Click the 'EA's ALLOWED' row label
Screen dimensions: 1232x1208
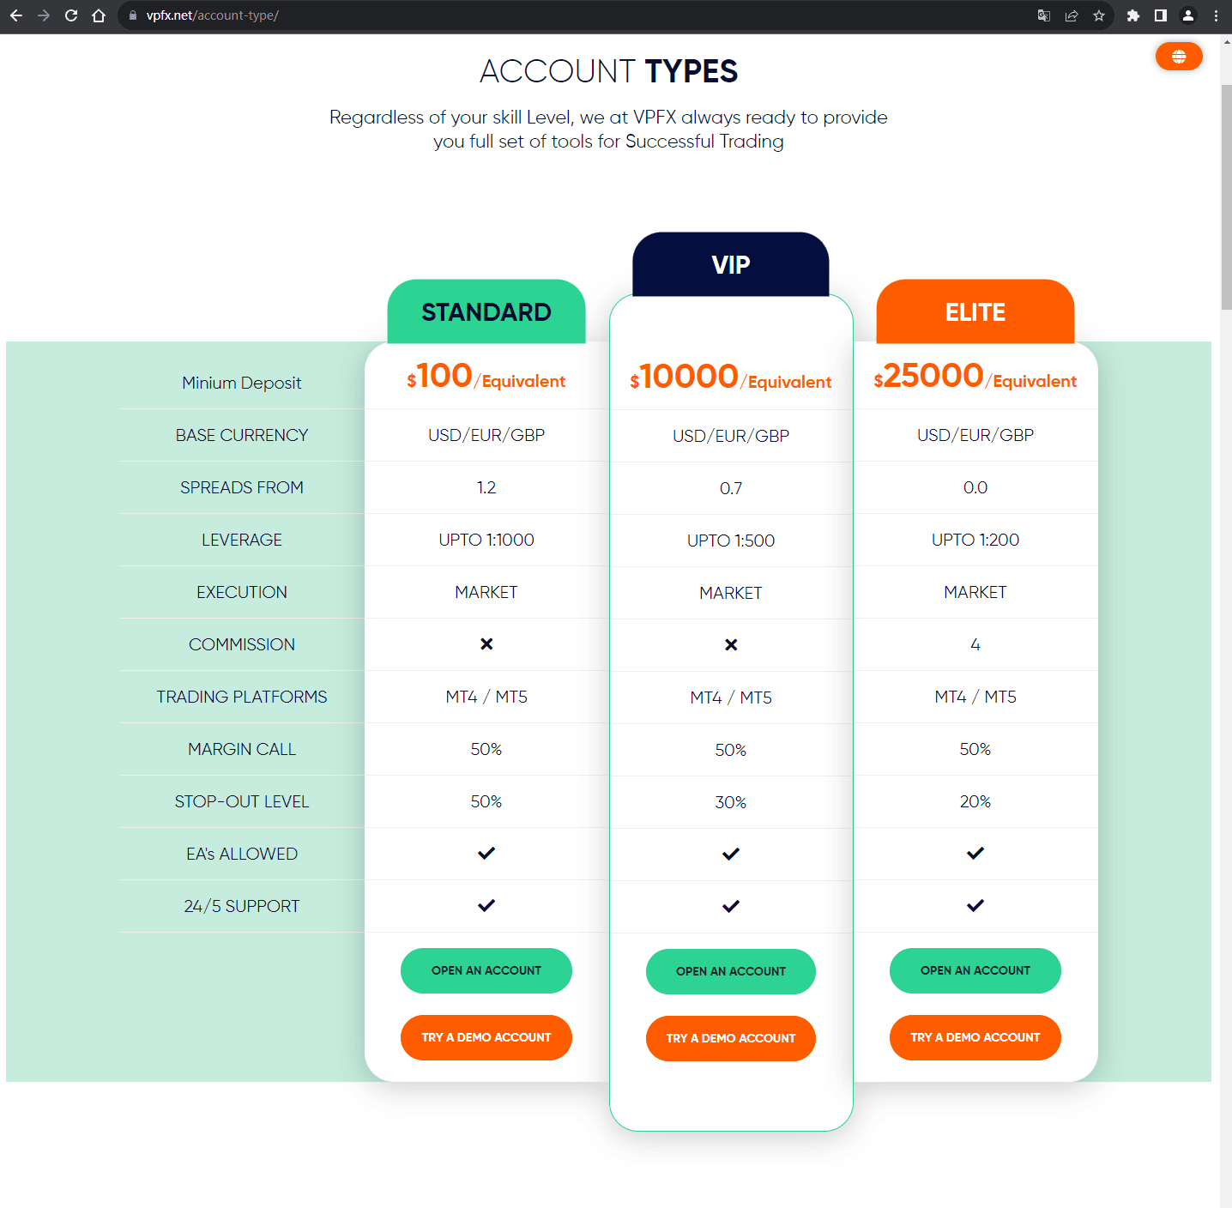click(242, 854)
